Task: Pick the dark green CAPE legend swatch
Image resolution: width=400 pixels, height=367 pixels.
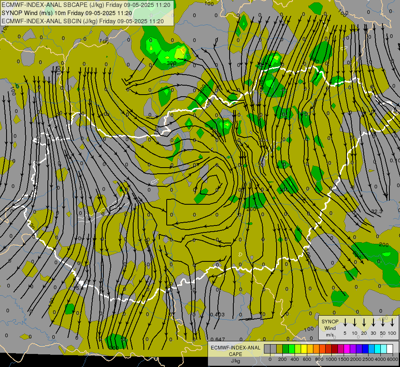Action: point(286,349)
